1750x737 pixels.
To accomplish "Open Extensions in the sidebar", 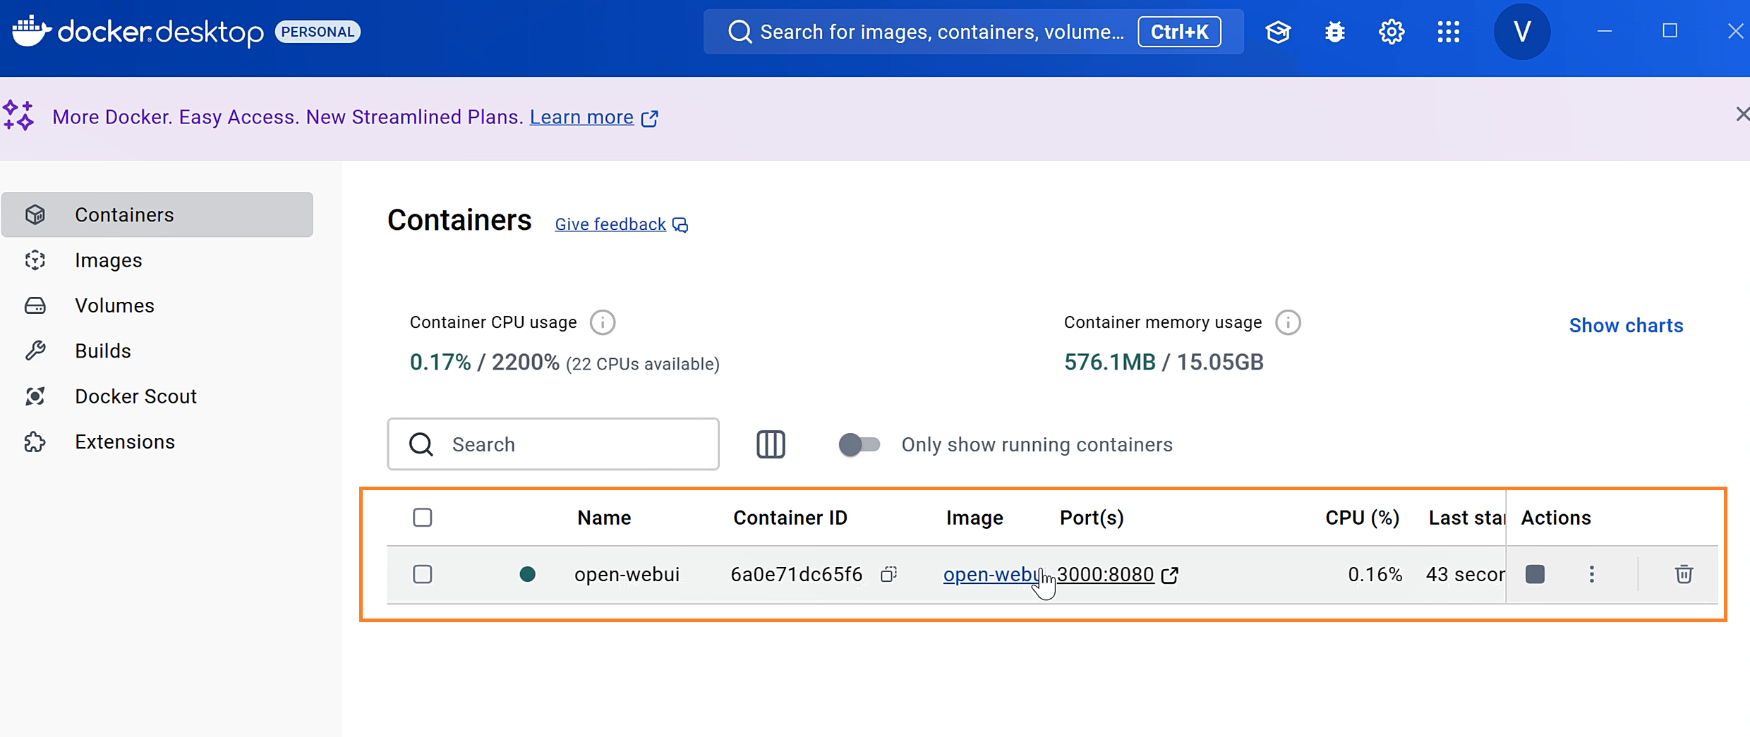I will coord(157,441).
